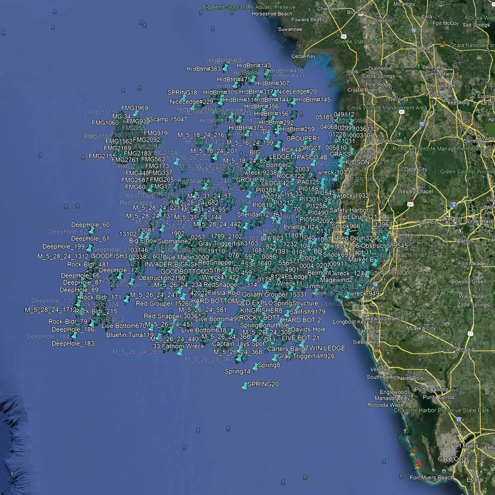Click the SPRING20 pushpin marker
Viewport: 495px width, 495px height.
pos(245,386)
